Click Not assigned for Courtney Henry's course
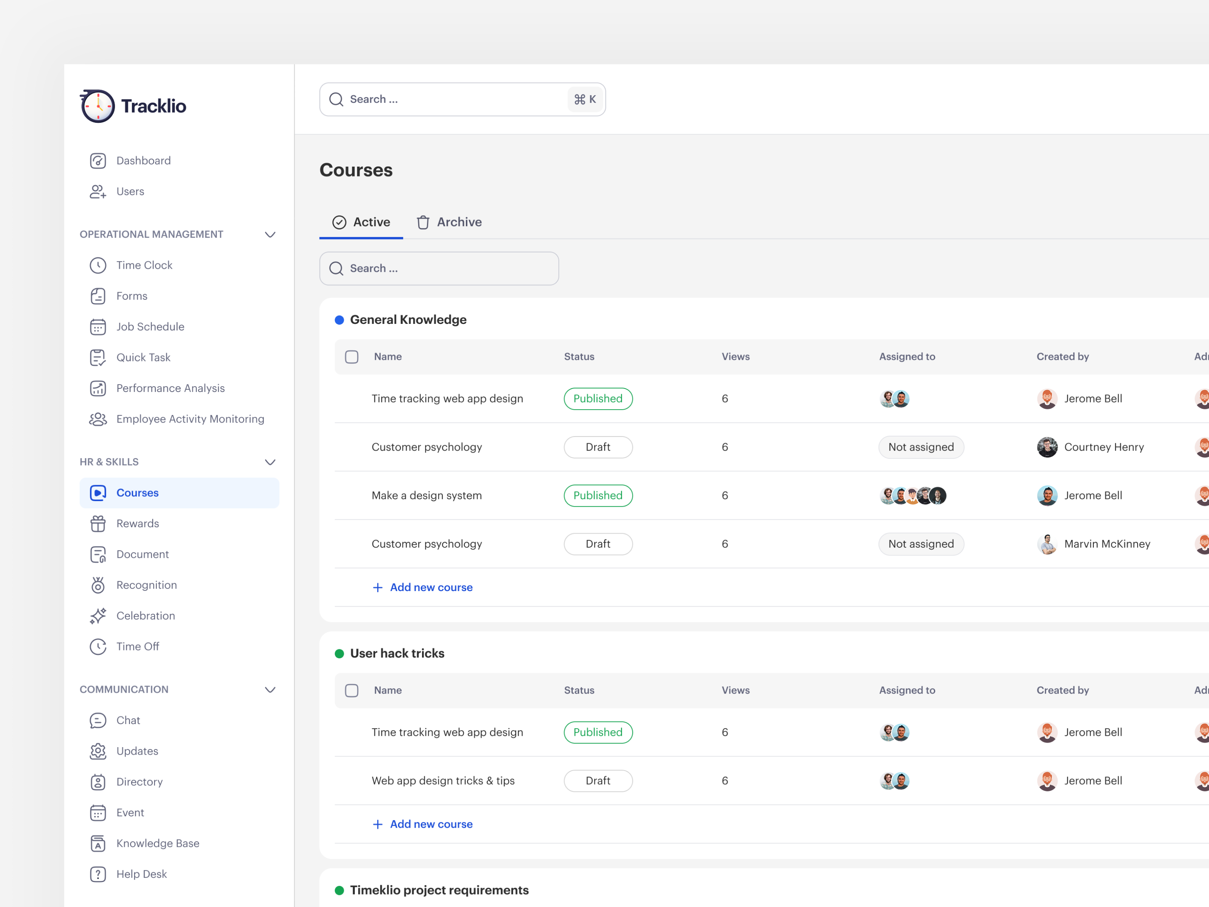1209x907 pixels. [921, 447]
